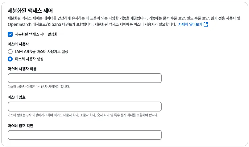Click the IAM ARN을 마스터 사용자로 설정 label
The image size is (249, 147).
pyautogui.click(x=41, y=52)
